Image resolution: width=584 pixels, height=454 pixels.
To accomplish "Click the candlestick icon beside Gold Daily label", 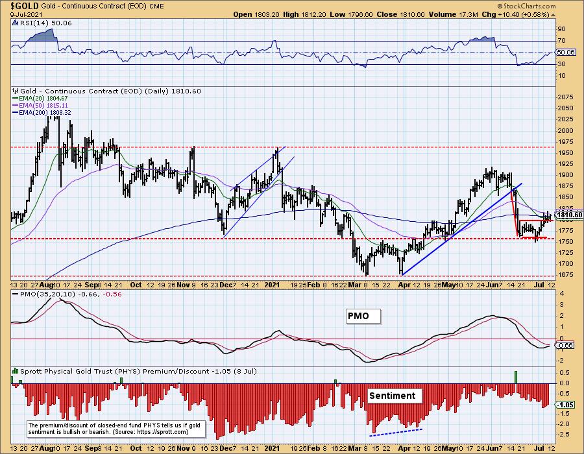I will tap(16, 91).
